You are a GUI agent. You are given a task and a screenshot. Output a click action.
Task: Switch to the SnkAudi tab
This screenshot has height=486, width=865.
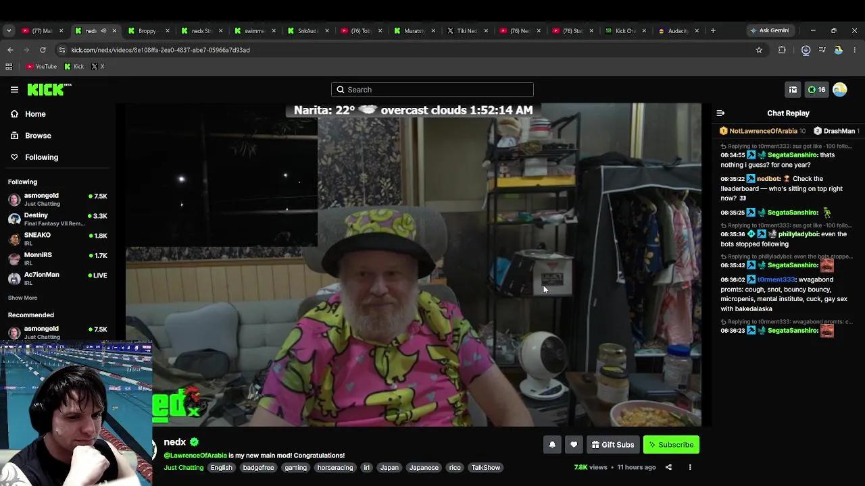307,30
